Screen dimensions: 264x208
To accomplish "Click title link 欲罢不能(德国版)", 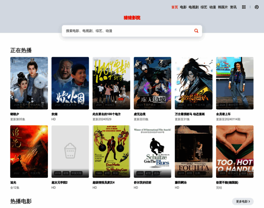I will (227, 182).
